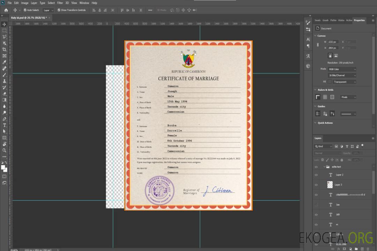The width and height of the screenshot is (377, 251).
Task: Select the Gradient tool
Action: pos(4,100)
